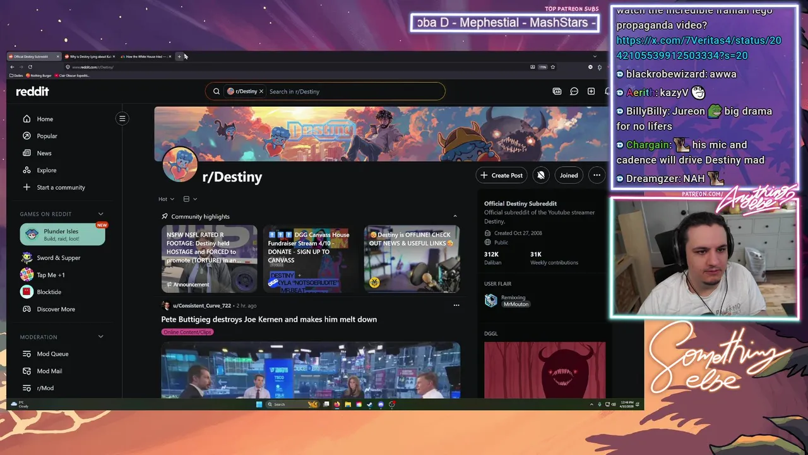Launch the Plunder Isles game

point(62,234)
